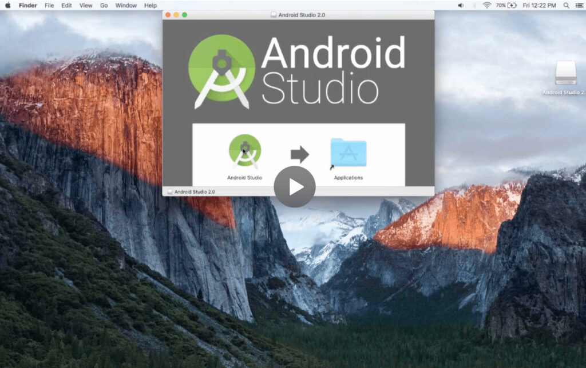Close the Android Studio 2.0 window
This screenshot has width=586, height=368.
coord(168,15)
